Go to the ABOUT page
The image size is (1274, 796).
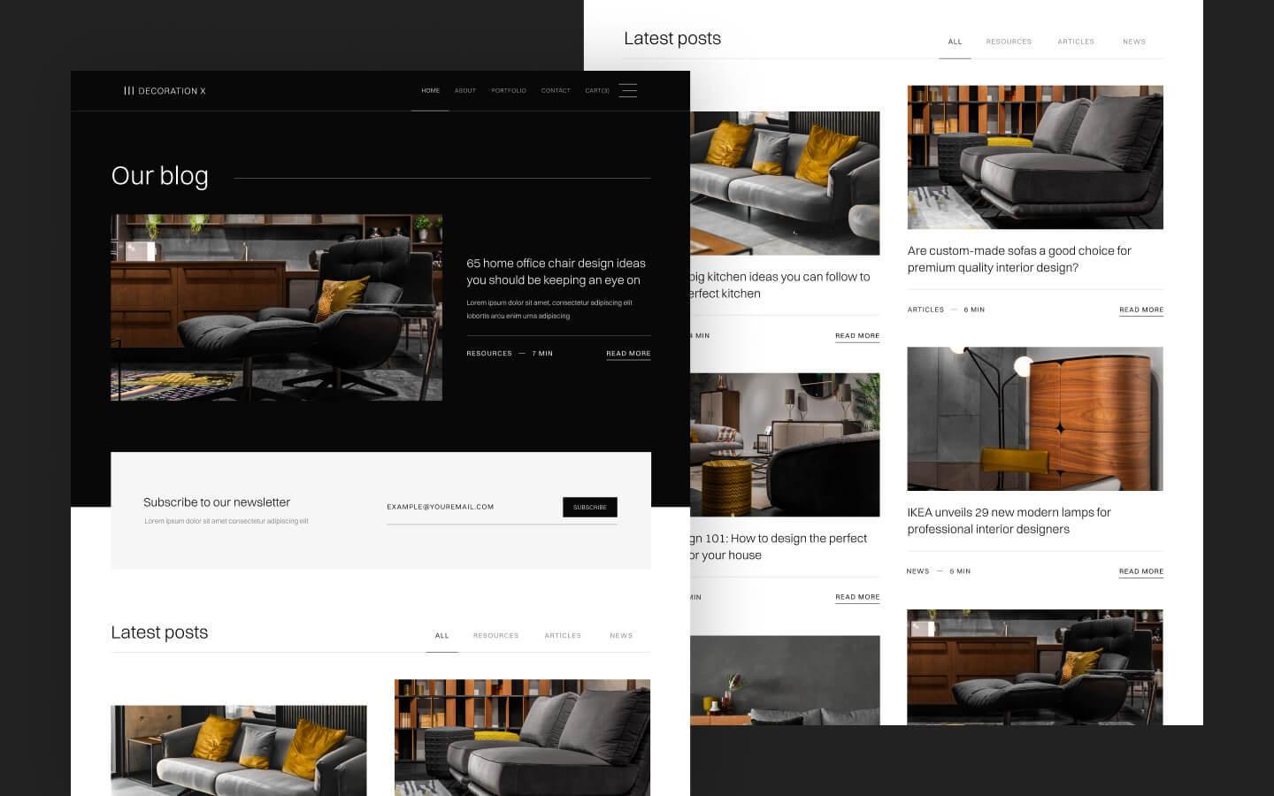[x=464, y=90]
